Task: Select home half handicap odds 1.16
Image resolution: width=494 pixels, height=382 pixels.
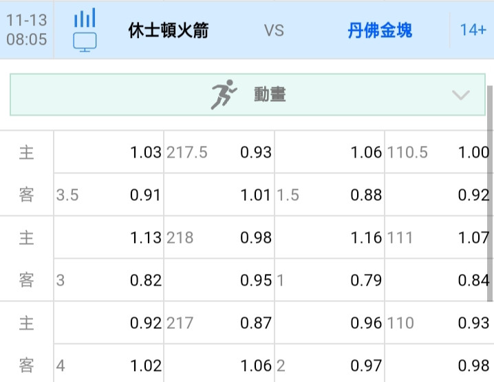Action: [x=366, y=237]
